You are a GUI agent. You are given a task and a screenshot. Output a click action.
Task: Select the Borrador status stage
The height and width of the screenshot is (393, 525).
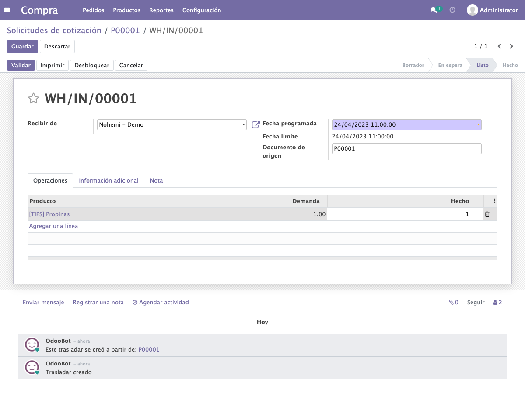(x=413, y=65)
